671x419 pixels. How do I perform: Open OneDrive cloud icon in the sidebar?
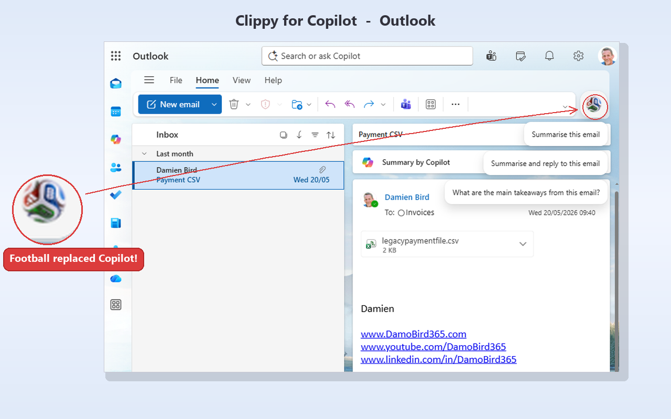coord(116,279)
